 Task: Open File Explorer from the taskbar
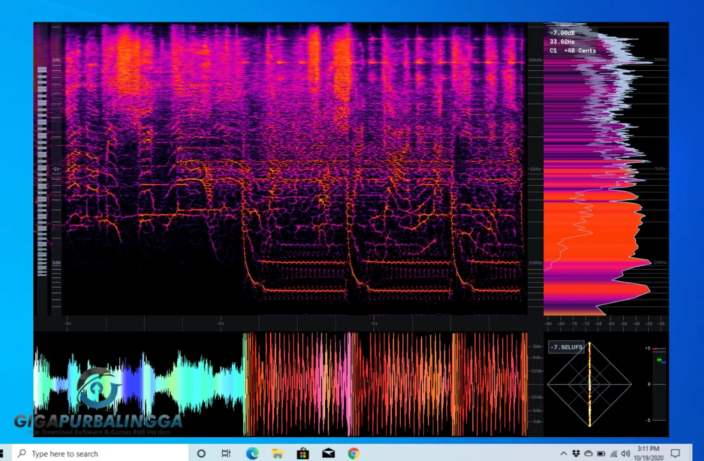click(277, 454)
